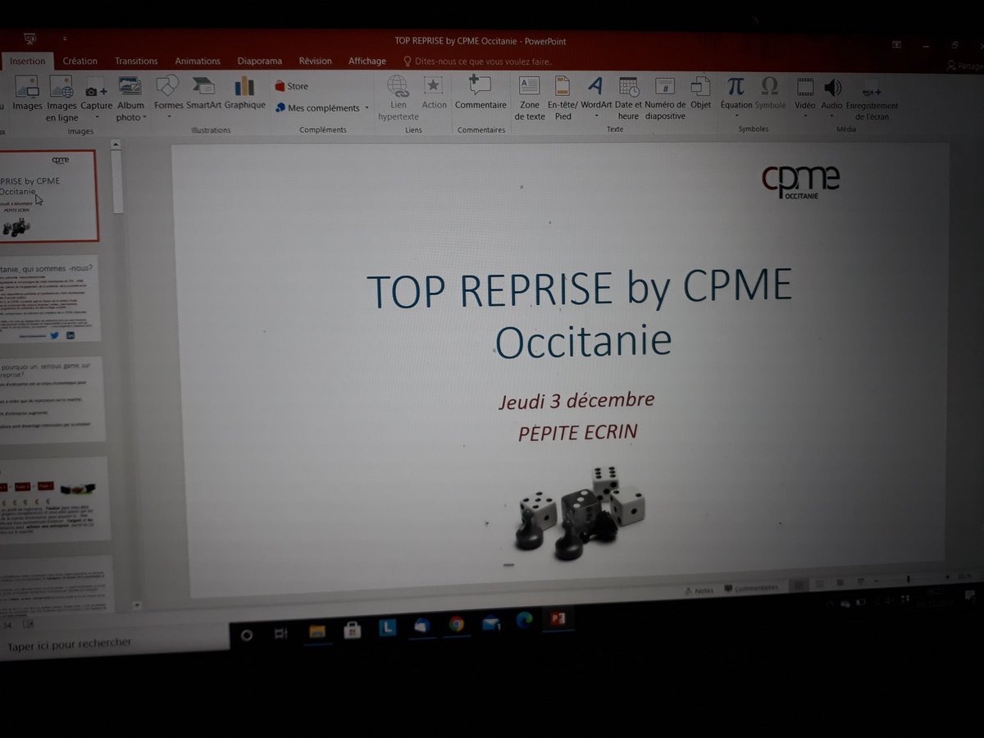The image size is (984, 738).
Task: Open the Formes shapes gallery
Action: click(168, 98)
